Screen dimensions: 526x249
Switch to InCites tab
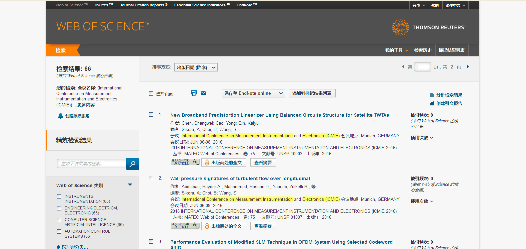tap(104, 5)
